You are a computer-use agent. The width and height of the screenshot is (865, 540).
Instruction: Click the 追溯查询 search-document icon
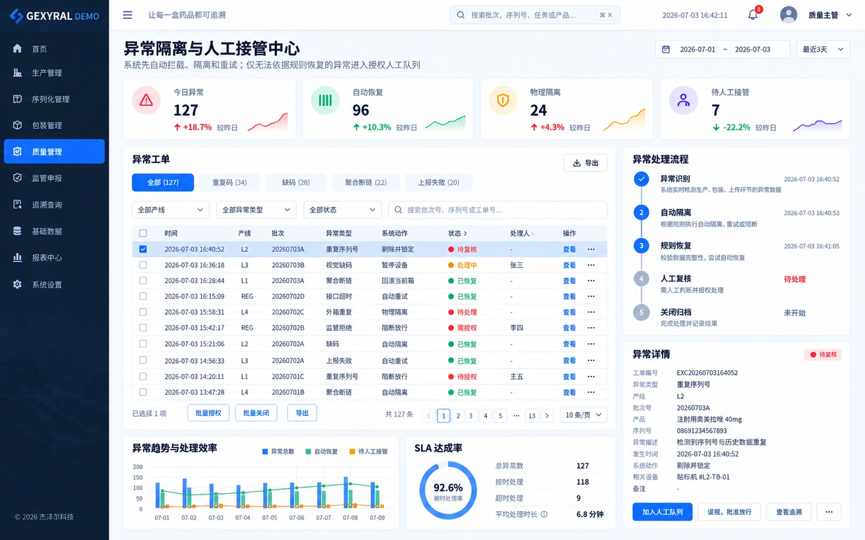coord(17,205)
